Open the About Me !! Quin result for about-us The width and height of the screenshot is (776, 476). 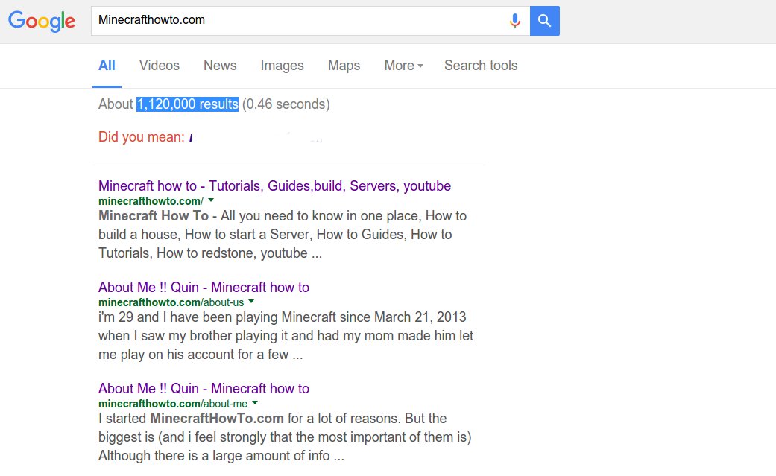pyautogui.click(x=204, y=287)
